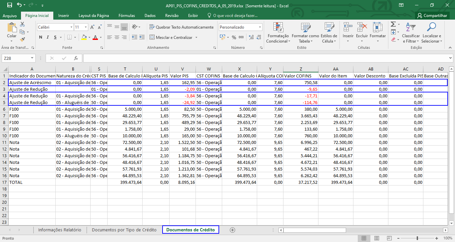This screenshot has height=242, width=455.
Task: Click the yellow fill color button
Action: [84, 38]
